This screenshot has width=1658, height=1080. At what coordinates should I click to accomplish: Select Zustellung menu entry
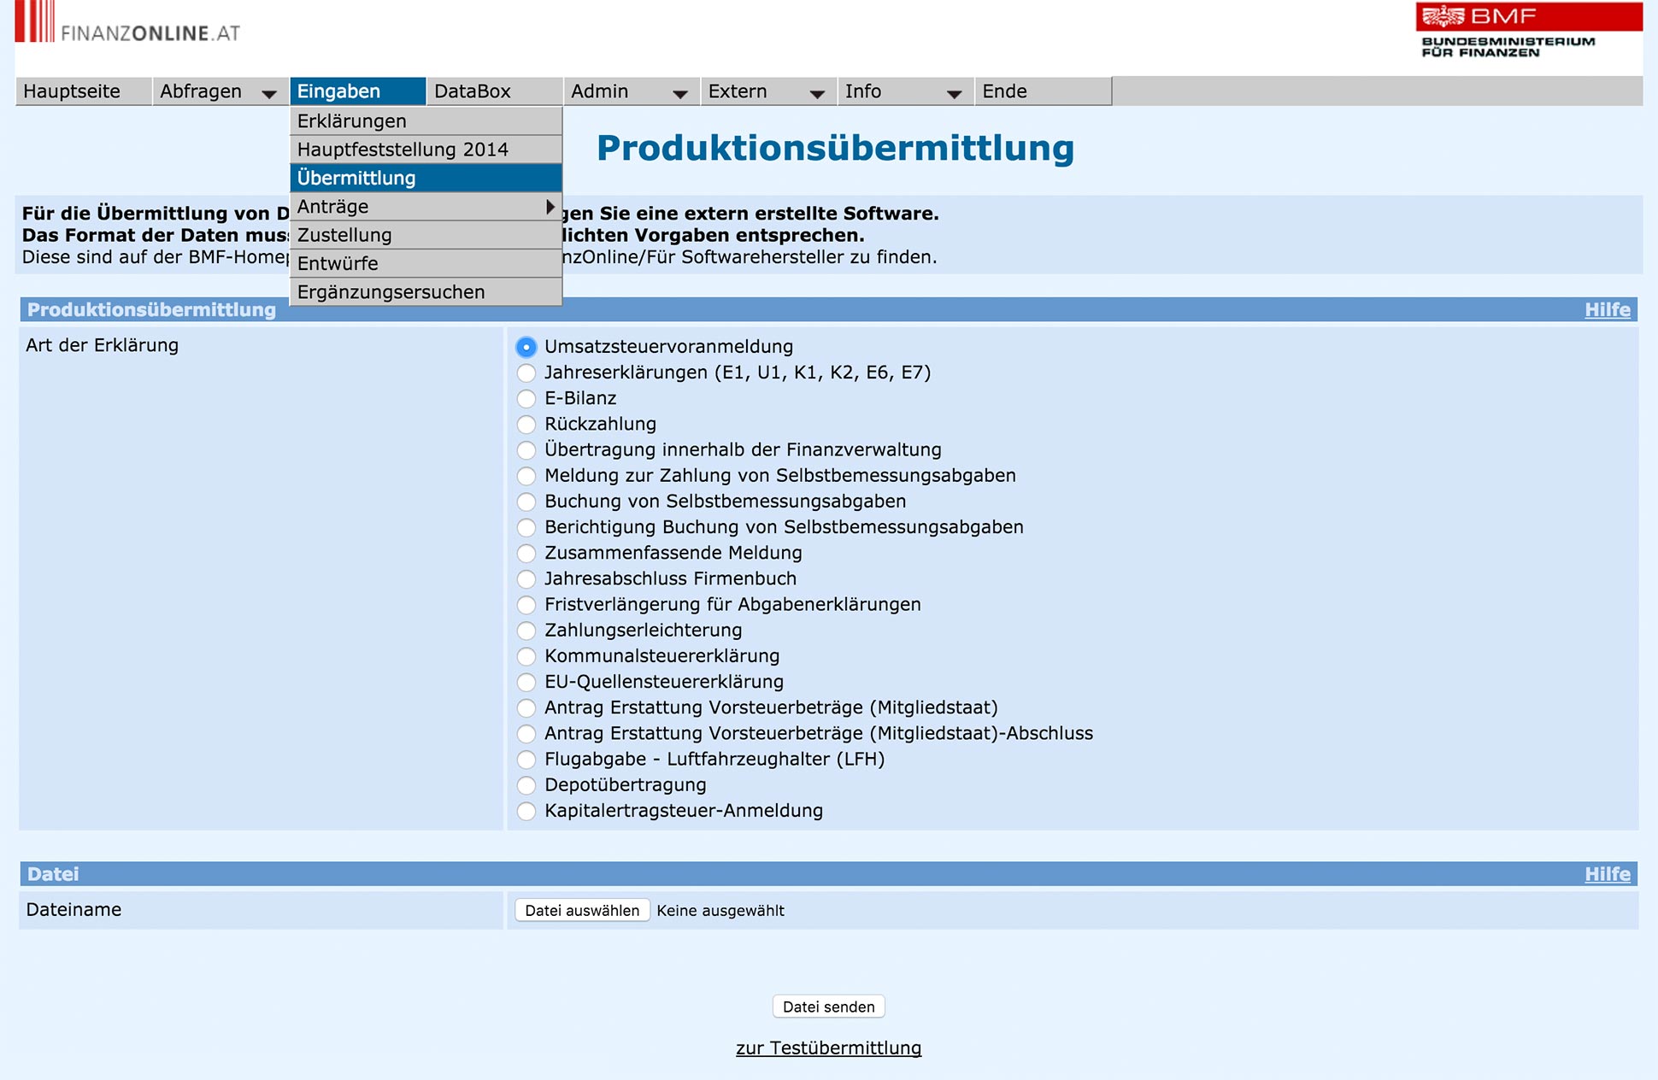coord(426,235)
